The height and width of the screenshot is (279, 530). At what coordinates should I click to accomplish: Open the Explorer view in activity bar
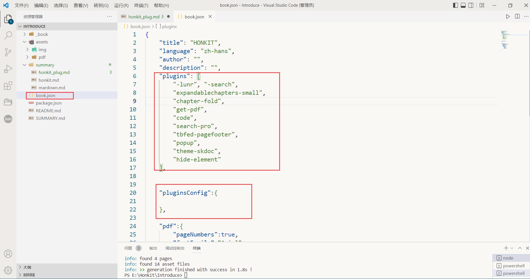click(x=8, y=19)
